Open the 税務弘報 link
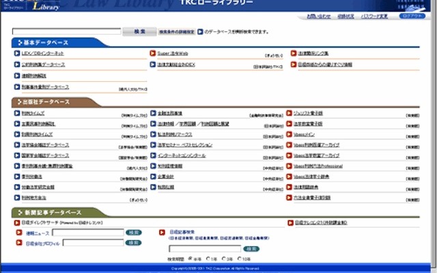 pyautogui.click(x=166, y=187)
